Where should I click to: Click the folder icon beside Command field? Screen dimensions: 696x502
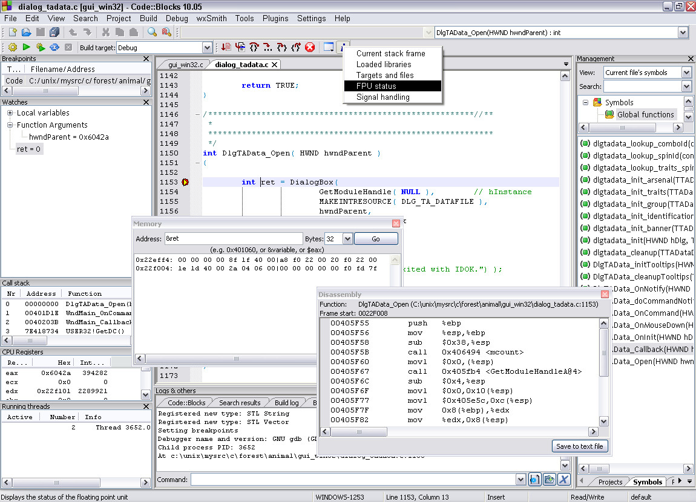550,480
